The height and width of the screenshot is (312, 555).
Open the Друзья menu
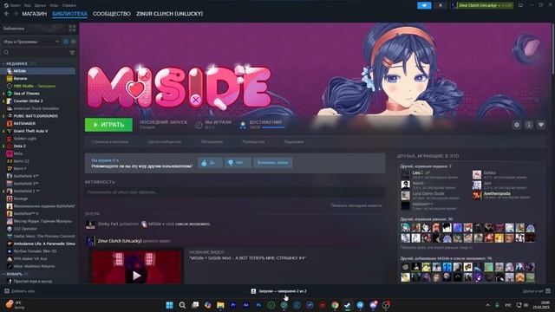coord(40,5)
